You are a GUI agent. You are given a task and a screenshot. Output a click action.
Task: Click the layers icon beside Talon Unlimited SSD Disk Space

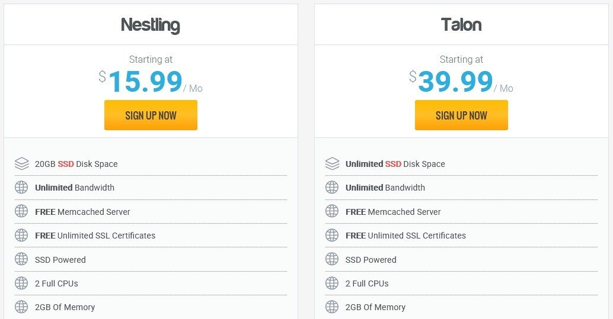332,163
